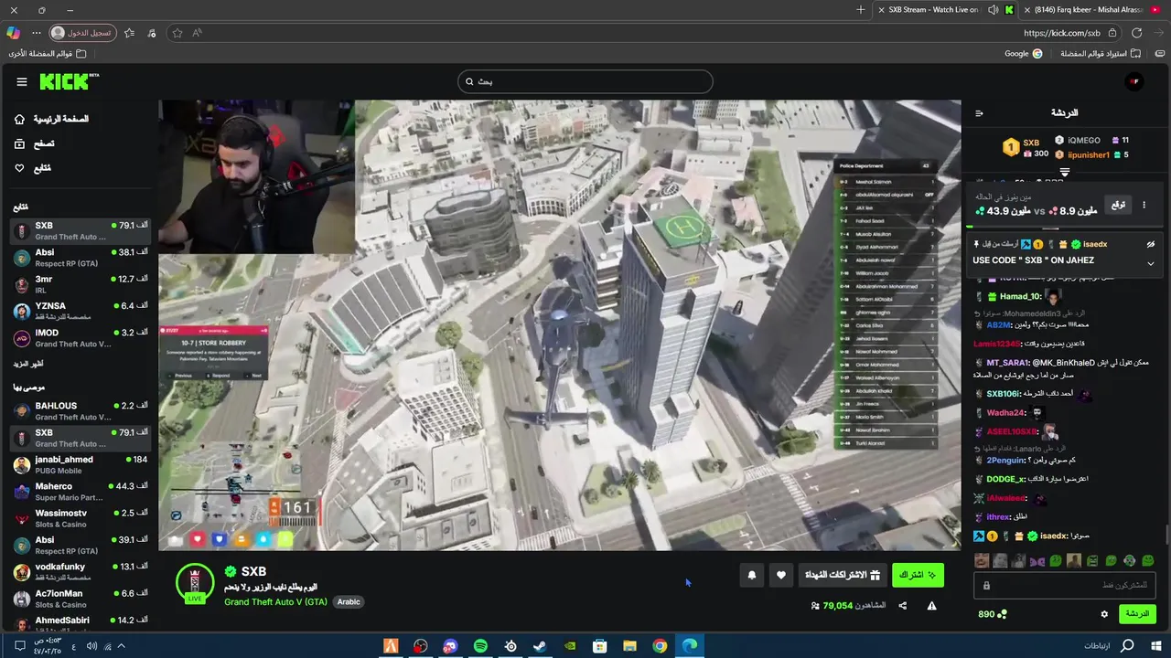
Task: Open the user avatar in Kick header
Action: (1134, 81)
